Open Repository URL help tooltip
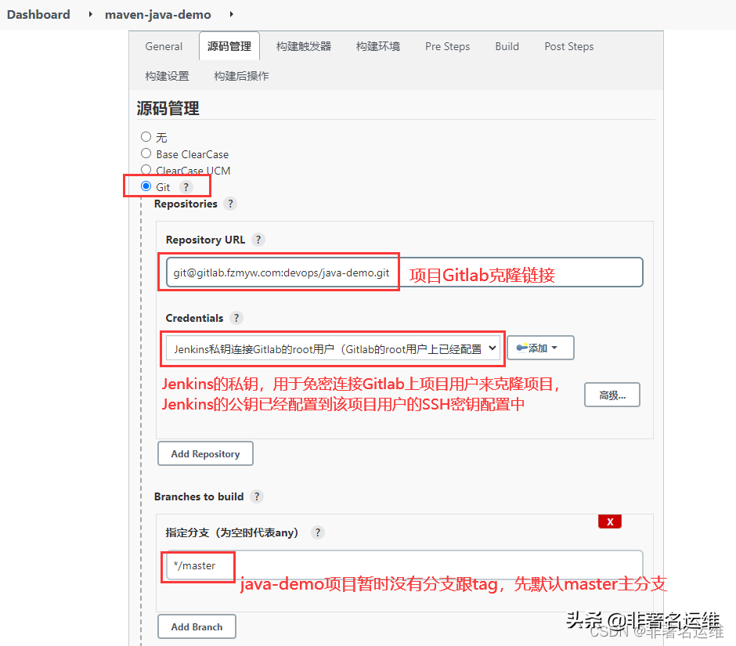736x646 pixels. point(258,240)
